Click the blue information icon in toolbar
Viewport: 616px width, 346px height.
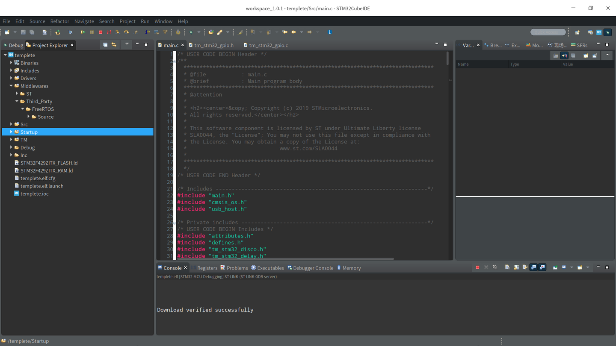(329, 32)
